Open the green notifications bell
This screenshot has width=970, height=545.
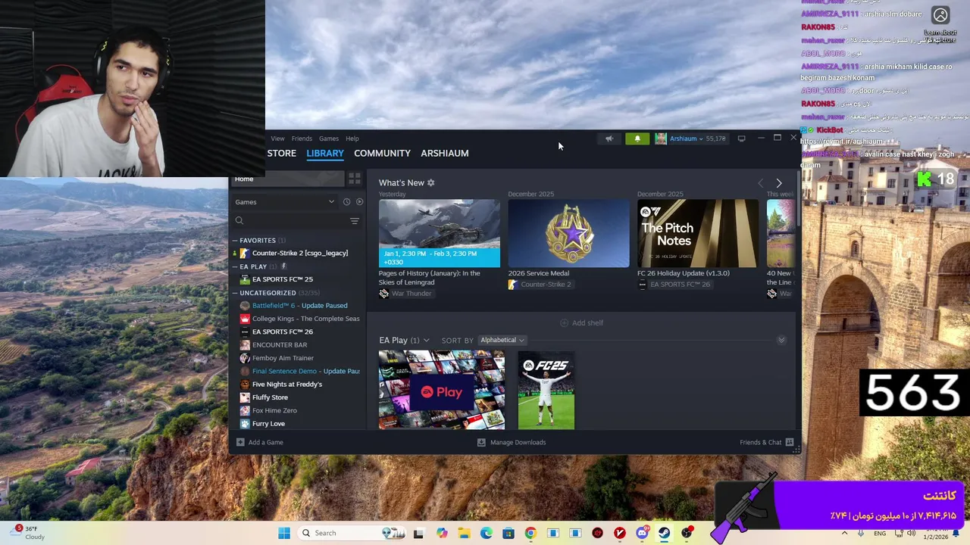click(x=637, y=139)
